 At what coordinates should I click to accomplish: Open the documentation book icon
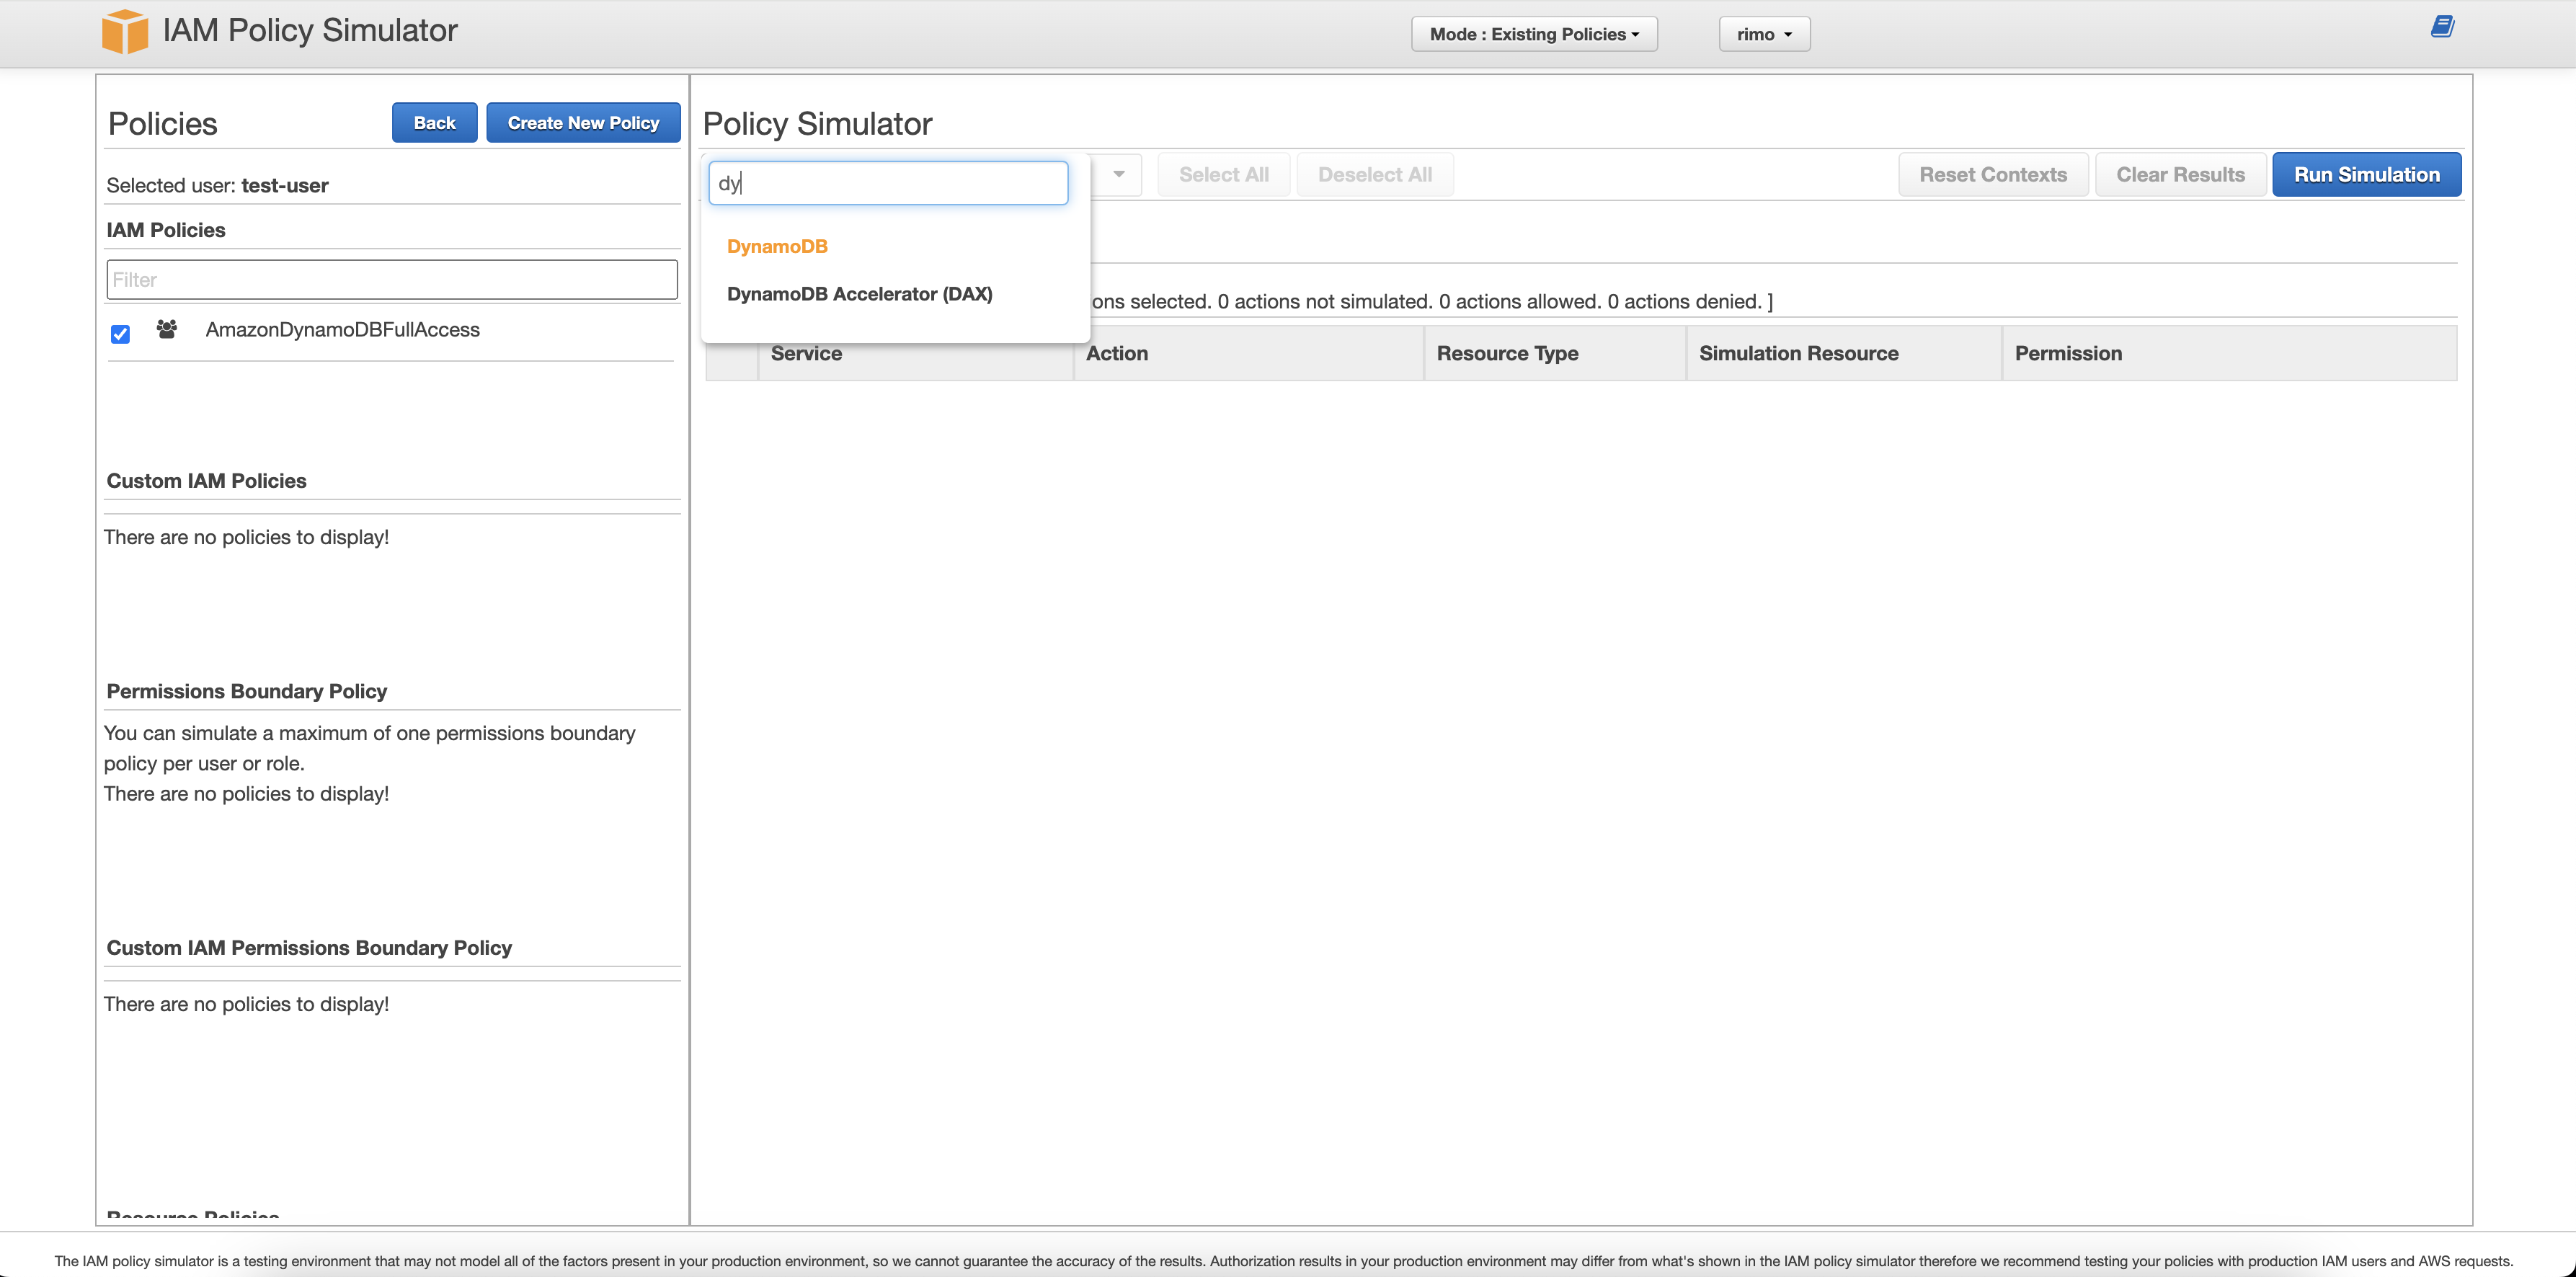point(2442,27)
